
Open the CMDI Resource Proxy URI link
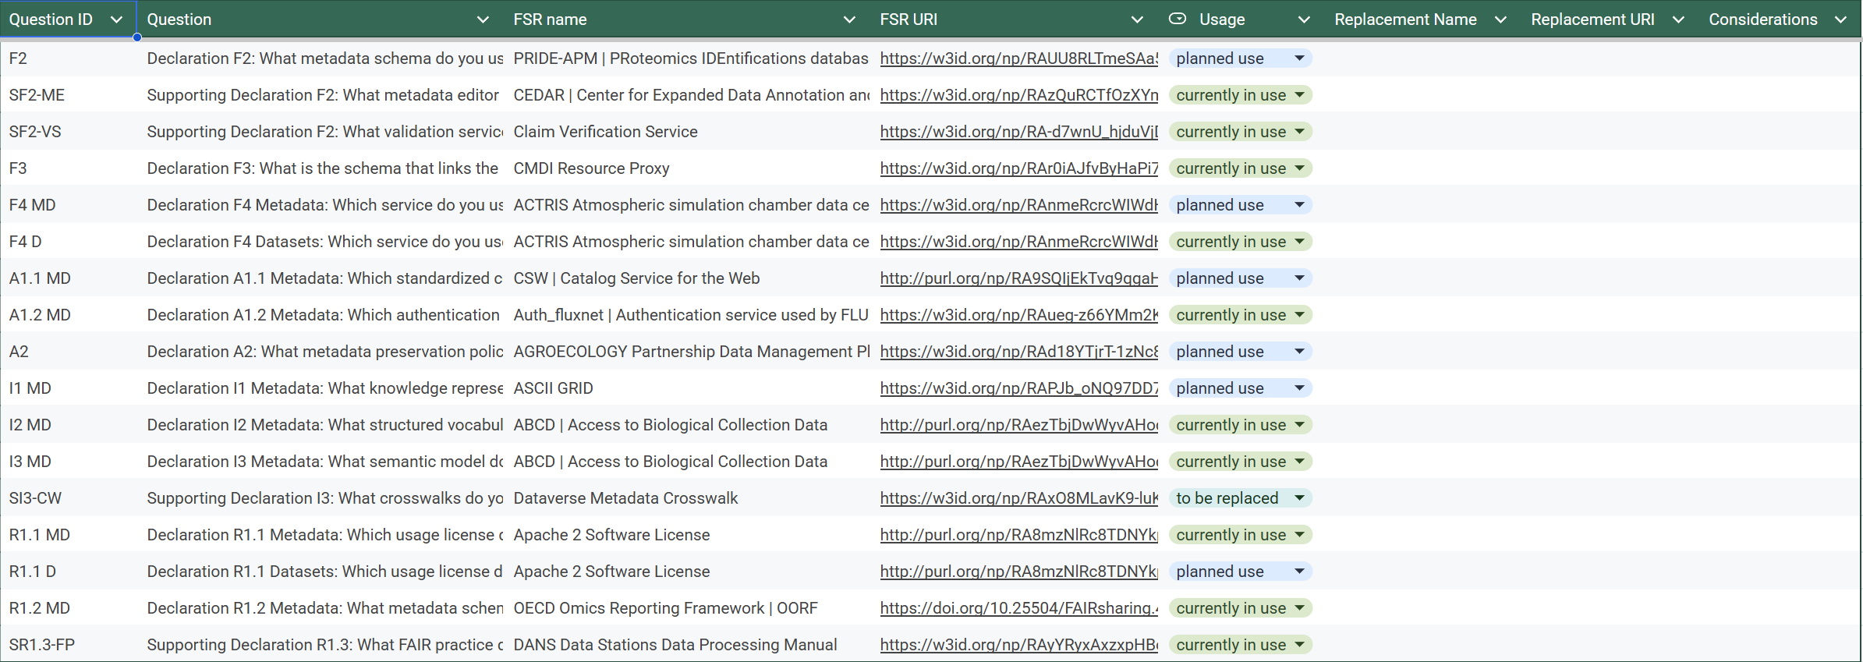pyautogui.click(x=1019, y=168)
